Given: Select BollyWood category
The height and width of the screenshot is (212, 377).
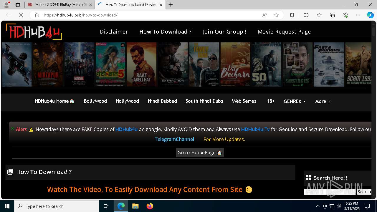Looking at the screenshot, I should (95, 101).
